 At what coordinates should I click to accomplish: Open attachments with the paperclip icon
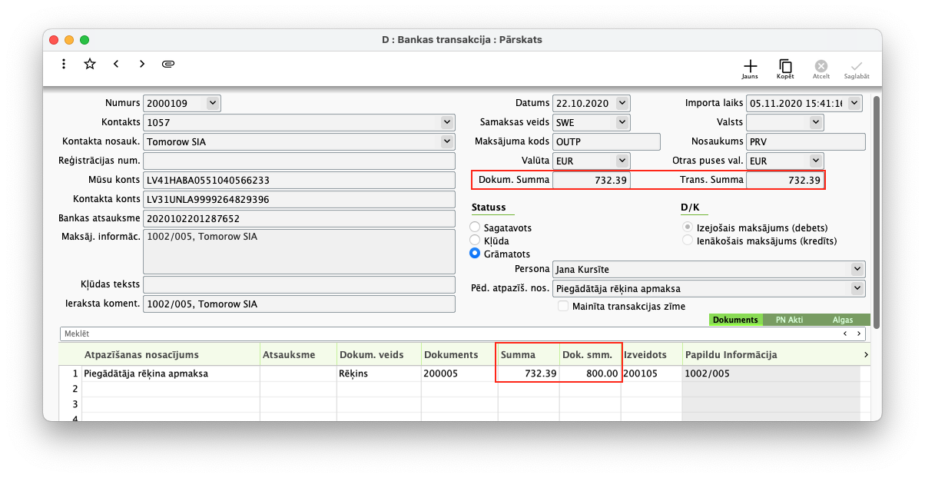click(168, 64)
